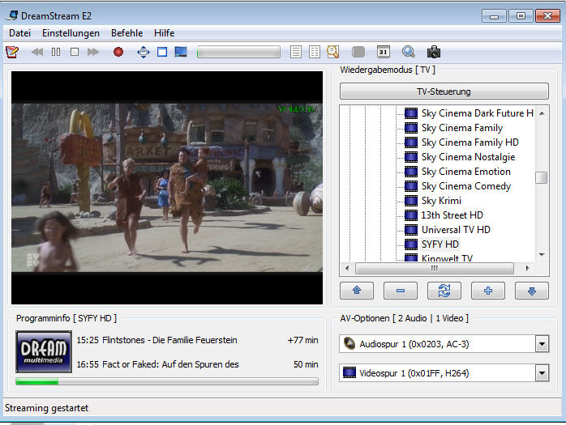Click the four-arrow move icon in toolbar
Image resolution: width=566 pixels, height=425 pixels.
pyautogui.click(x=144, y=52)
